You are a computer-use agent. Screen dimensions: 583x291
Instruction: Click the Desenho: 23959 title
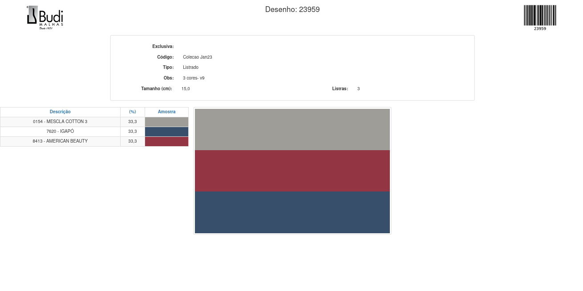(292, 9)
